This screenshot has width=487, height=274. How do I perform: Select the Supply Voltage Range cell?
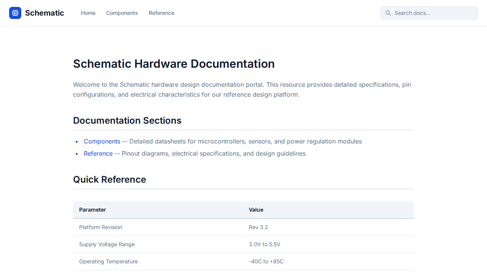pos(107,244)
